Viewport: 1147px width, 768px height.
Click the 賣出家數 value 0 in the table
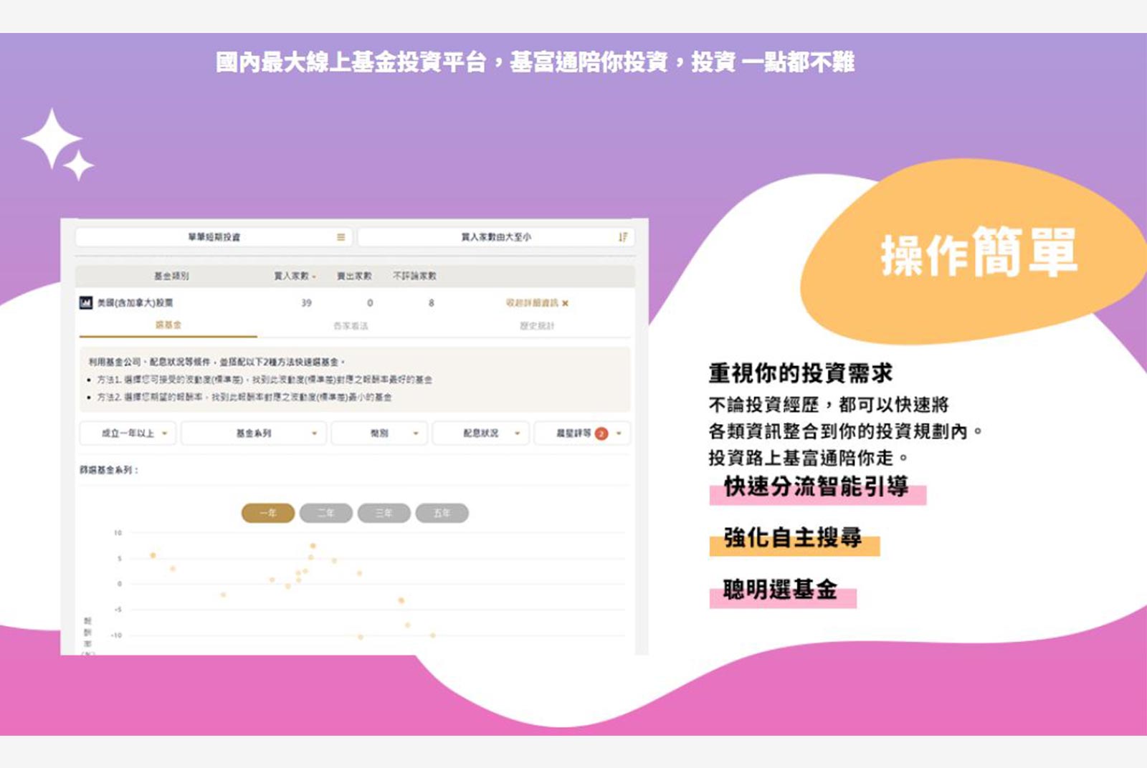370,303
